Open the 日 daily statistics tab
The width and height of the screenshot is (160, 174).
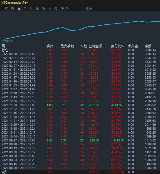[12, 9]
